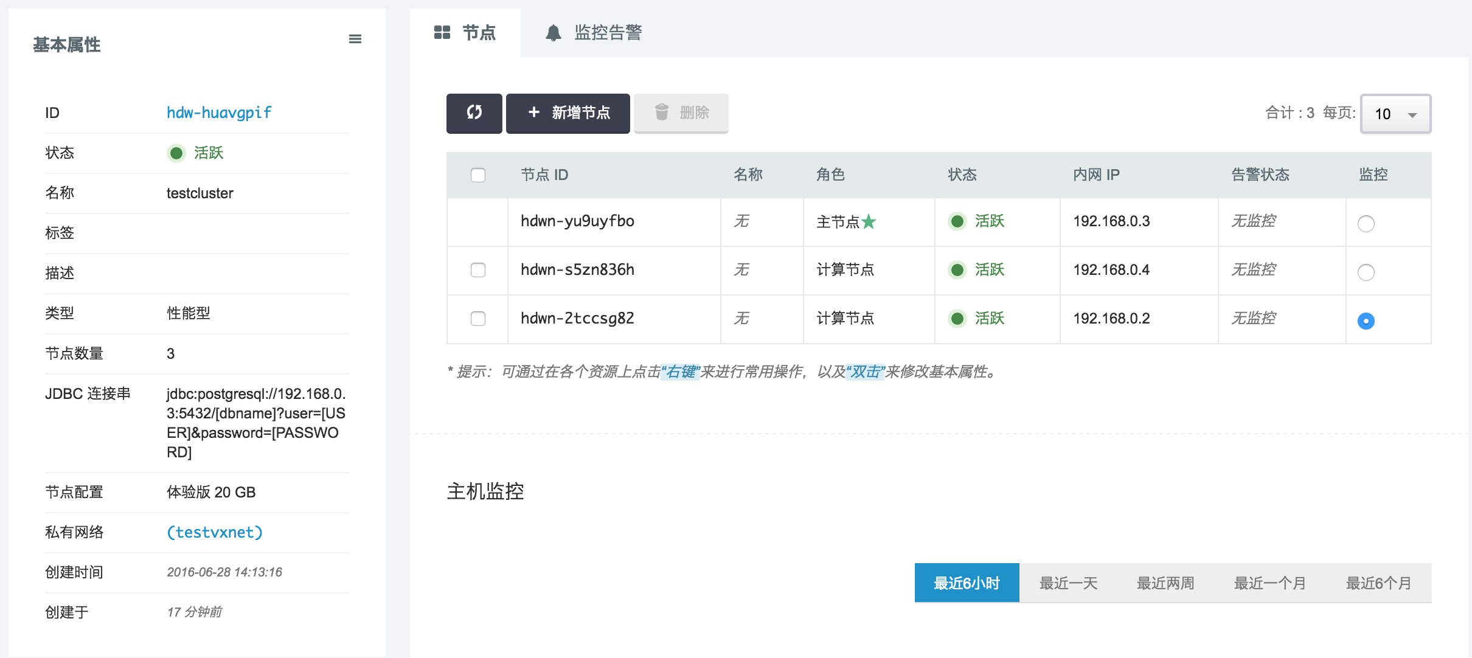Click the 17 分钟前 created-ago value

194,612
